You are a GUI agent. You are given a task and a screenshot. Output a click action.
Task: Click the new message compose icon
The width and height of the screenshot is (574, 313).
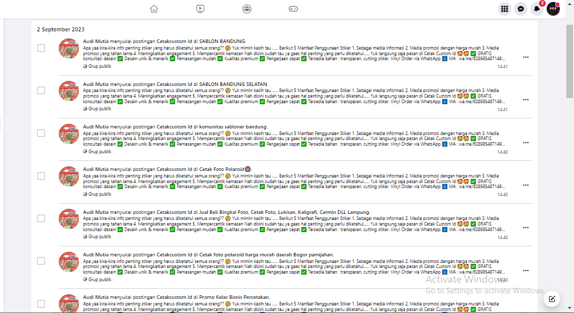tap(552, 299)
